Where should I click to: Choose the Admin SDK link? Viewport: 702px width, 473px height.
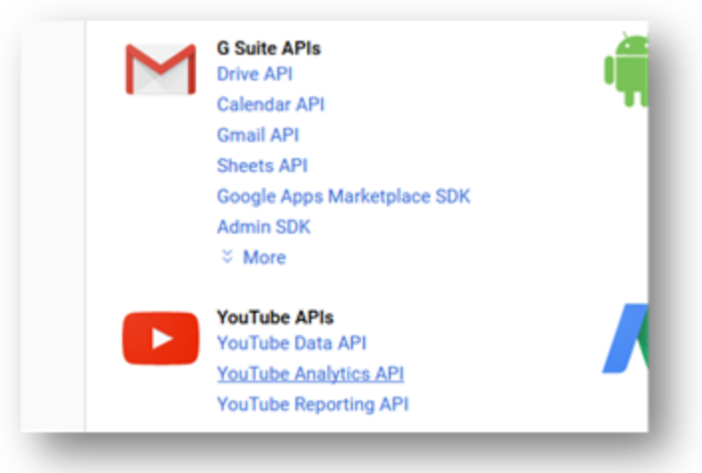[x=263, y=227]
